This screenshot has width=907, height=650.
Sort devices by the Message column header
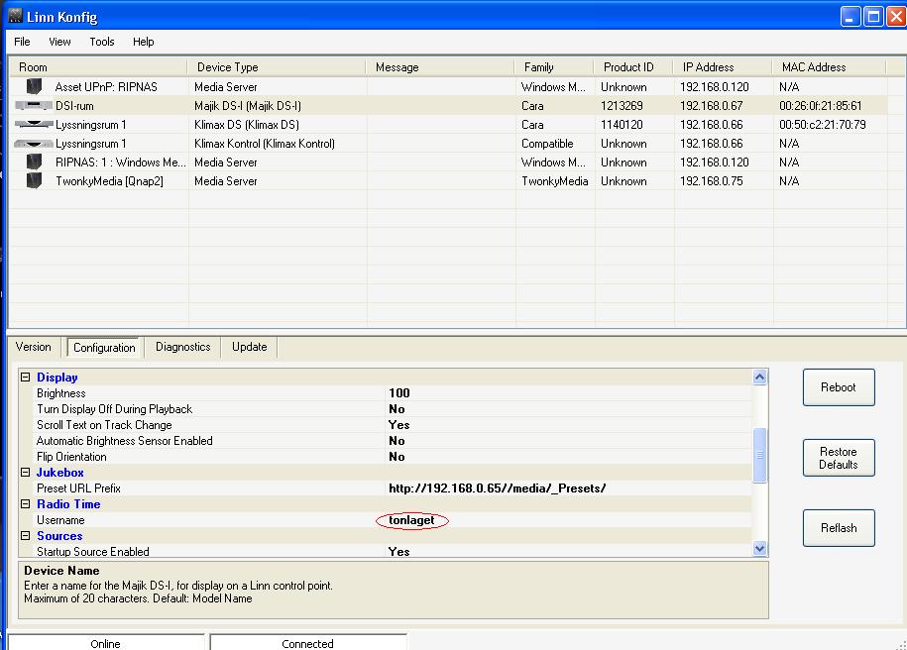(x=440, y=67)
